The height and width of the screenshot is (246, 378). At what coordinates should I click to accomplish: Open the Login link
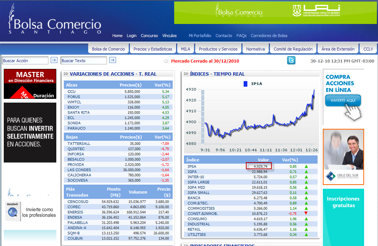point(132,36)
